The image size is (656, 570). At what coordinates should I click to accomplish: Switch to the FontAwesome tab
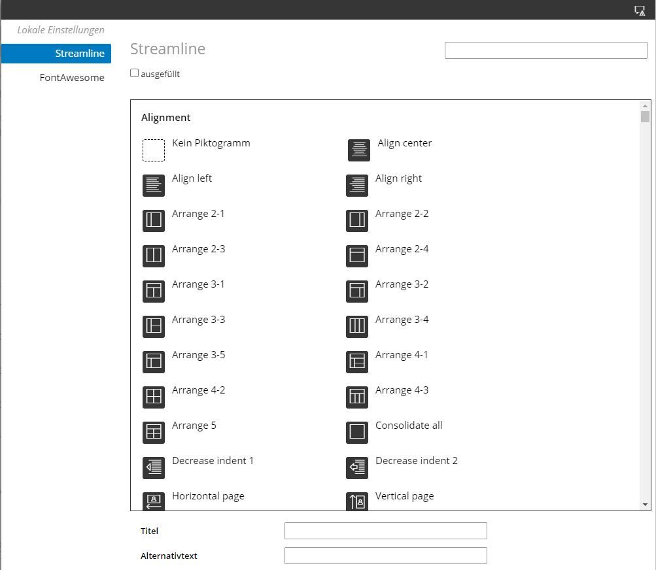tap(72, 78)
